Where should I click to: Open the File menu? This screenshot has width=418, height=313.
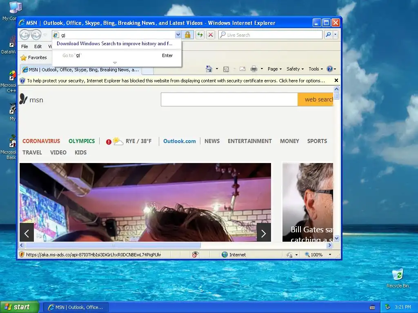(24, 46)
